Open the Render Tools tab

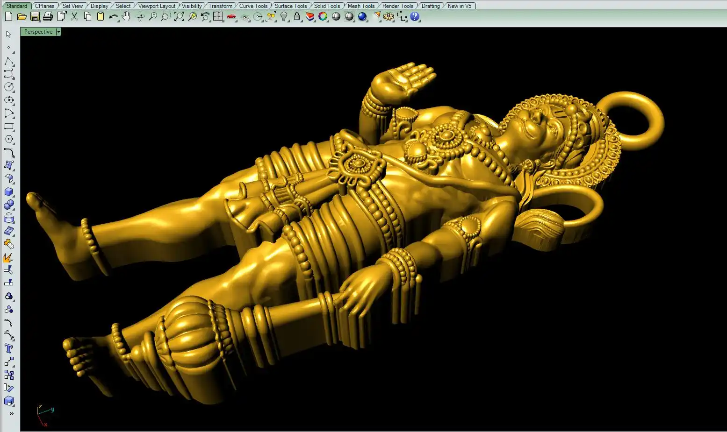pyautogui.click(x=398, y=6)
